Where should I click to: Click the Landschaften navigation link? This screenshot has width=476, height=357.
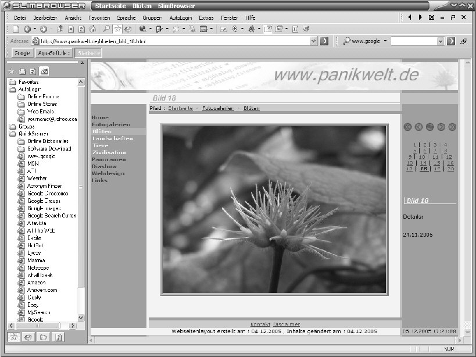113,138
